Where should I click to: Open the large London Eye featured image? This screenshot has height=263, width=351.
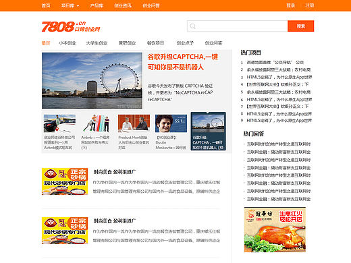[92, 81]
